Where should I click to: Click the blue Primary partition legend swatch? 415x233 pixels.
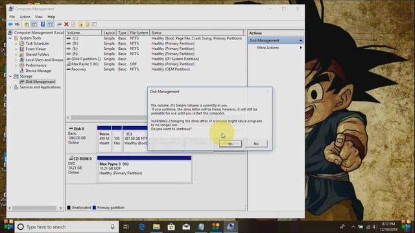tap(94, 208)
